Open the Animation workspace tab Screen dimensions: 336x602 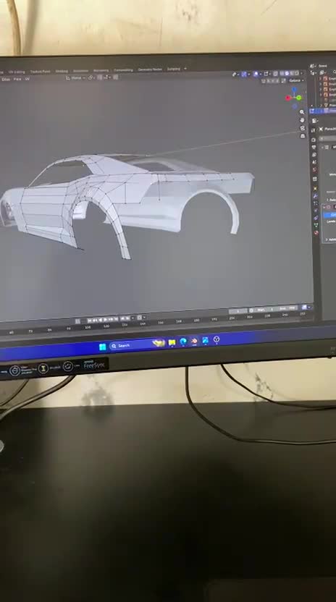tap(80, 71)
